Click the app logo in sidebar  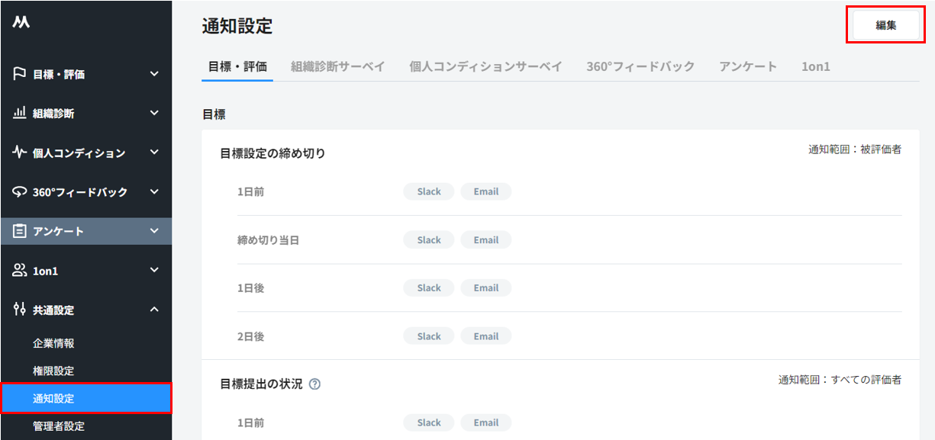(21, 23)
